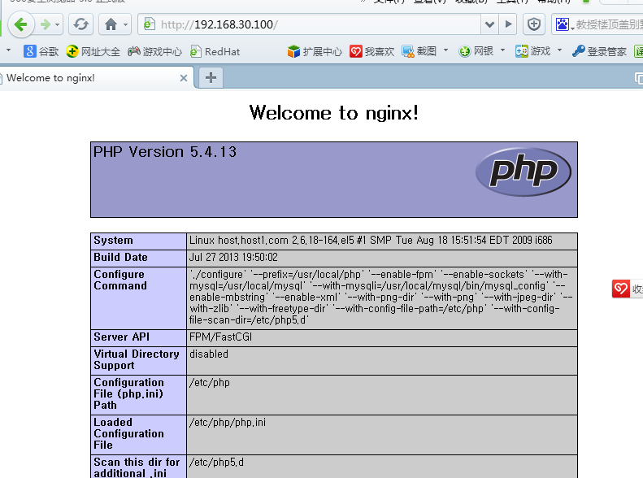The width and height of the screenshot is (643, 478).
Task: Close the Welcome to nginx! tab
Action: (x=184, y=78)
